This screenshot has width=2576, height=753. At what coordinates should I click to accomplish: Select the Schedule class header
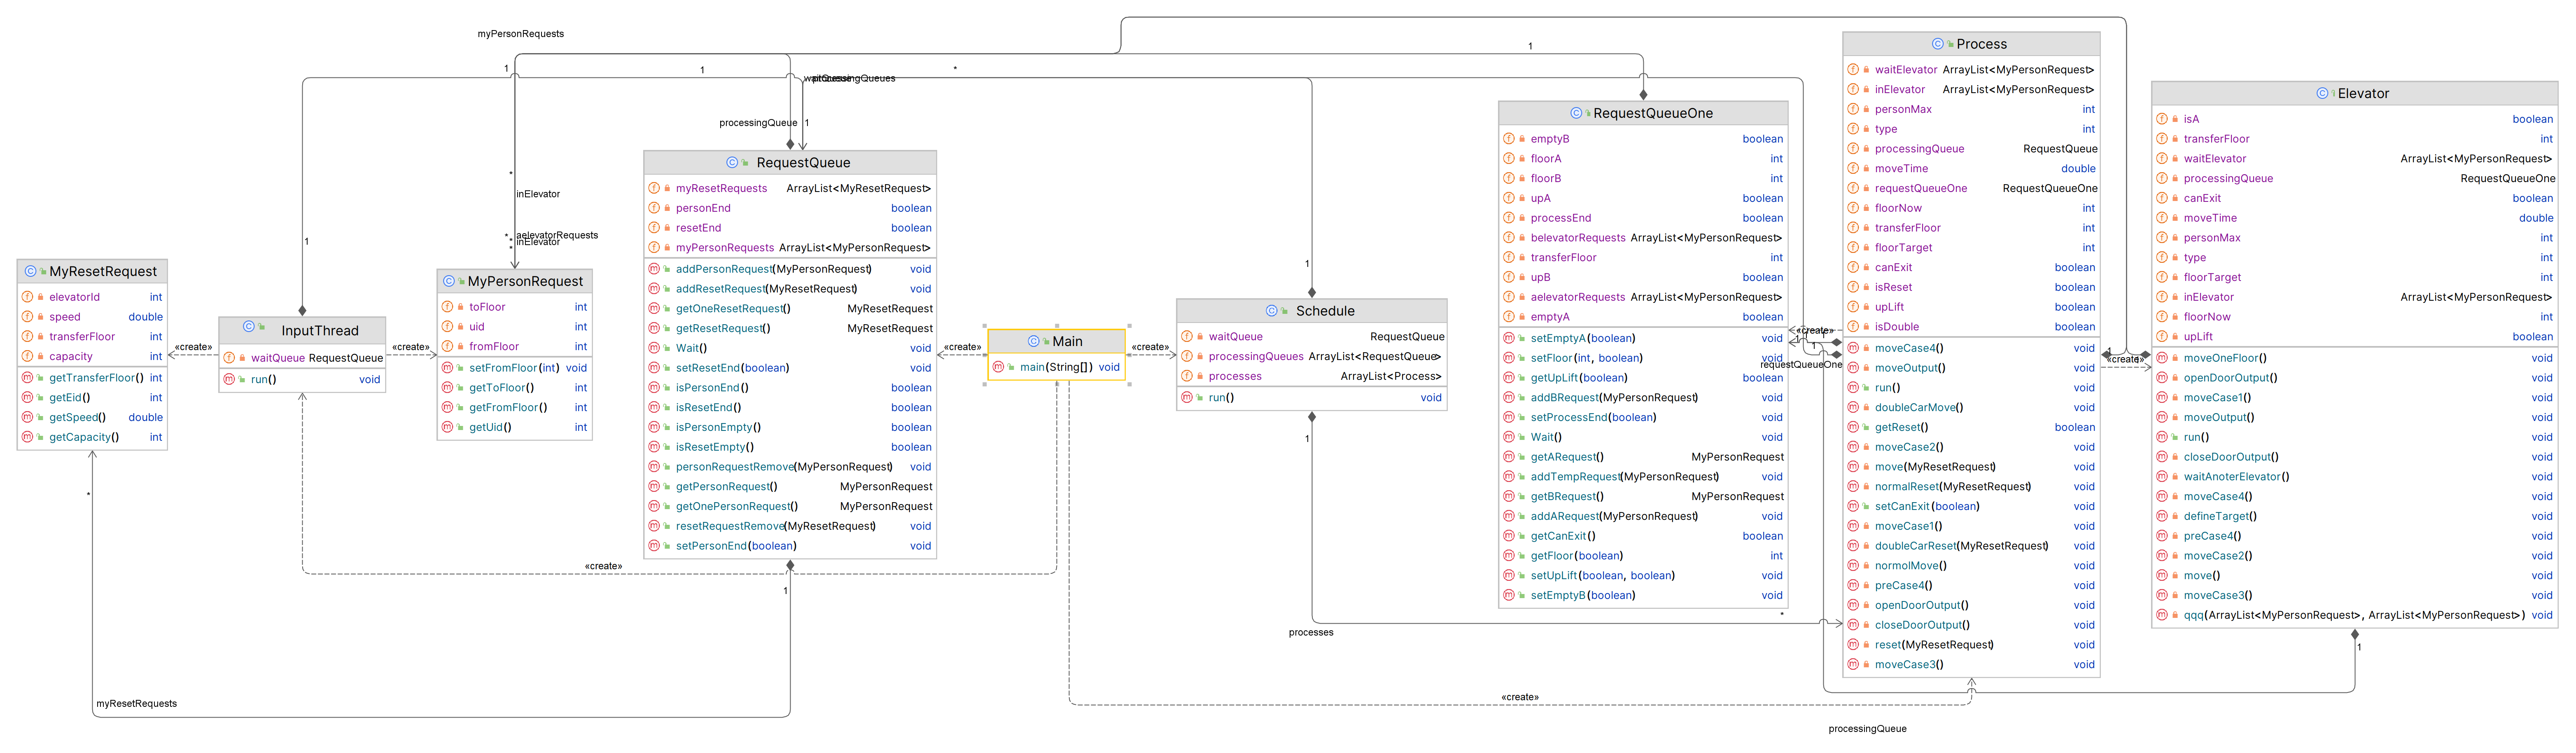pyautogui.click(x=1312, y=311)
